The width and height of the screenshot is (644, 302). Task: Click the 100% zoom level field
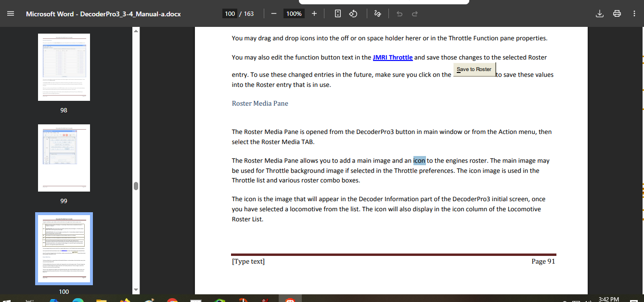[x=294, y=14]
